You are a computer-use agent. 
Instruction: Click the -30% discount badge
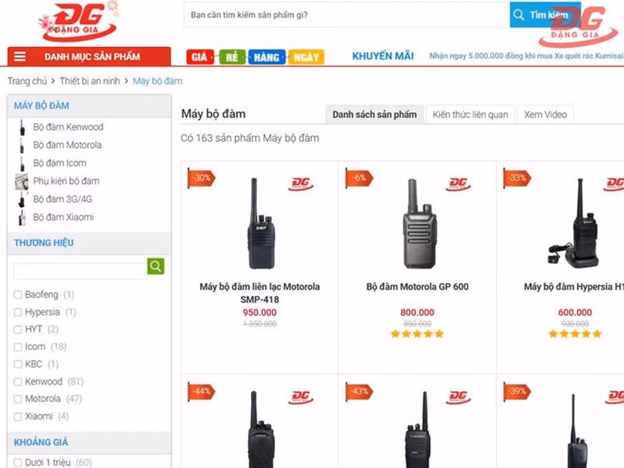pos(201,178)
